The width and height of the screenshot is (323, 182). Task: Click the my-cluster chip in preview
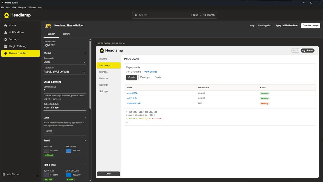point(308,50)
